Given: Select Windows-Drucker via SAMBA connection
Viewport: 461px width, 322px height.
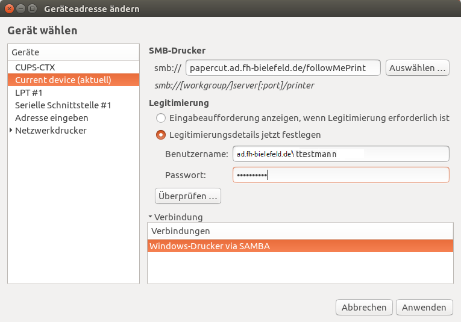Looking at the screenshot, I should pos(300,246).
